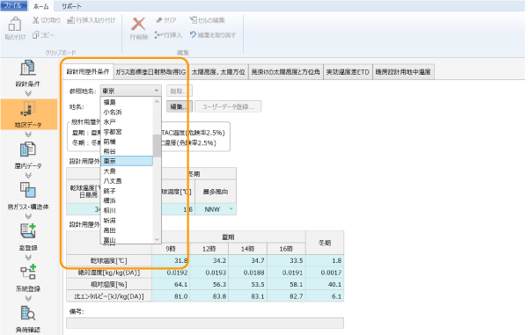Open the 実効温度差ETD tab
This screenshot has width=528, height=335.
(x=348, y=72)
